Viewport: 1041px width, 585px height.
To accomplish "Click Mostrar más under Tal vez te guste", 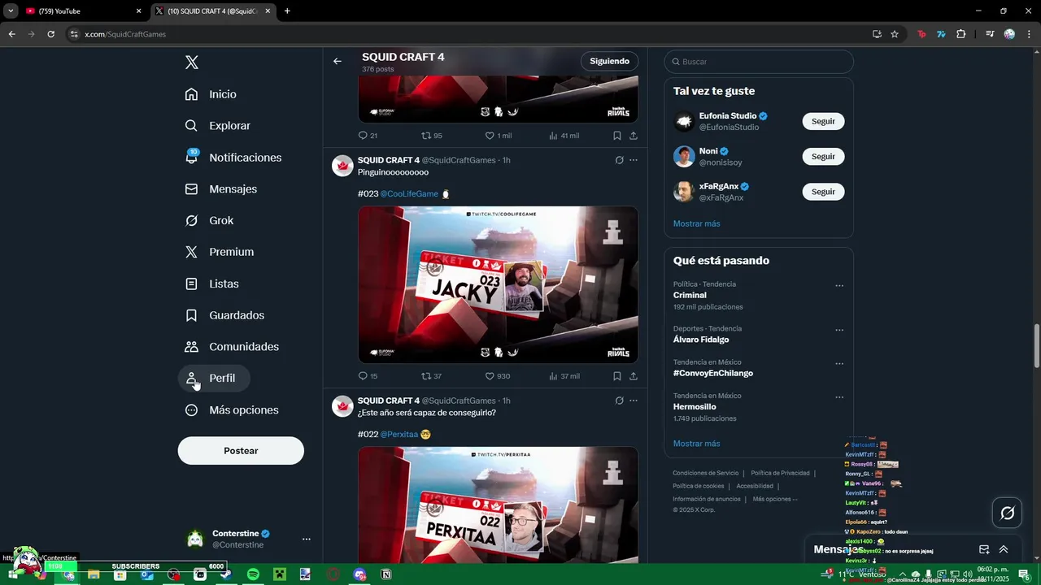I will 696,223.
